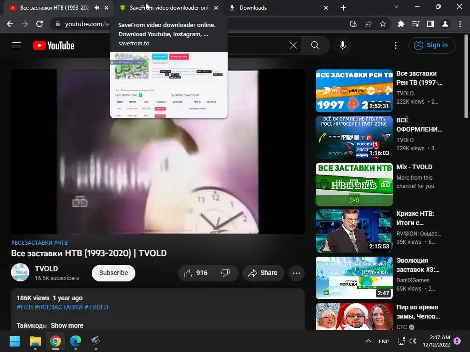Open the video editor taskbar app
470x352 pixels.
(95, 341)
